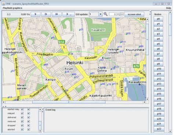Click the Kruununhaka label on the map
Viewport: 174px width, 135px height.
coord(135,50)
